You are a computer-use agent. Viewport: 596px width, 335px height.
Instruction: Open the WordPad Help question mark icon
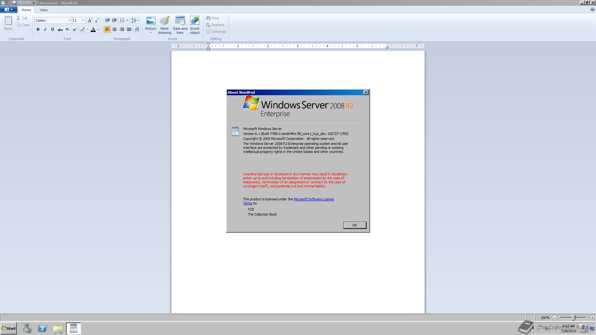click(x=593, y=10)
